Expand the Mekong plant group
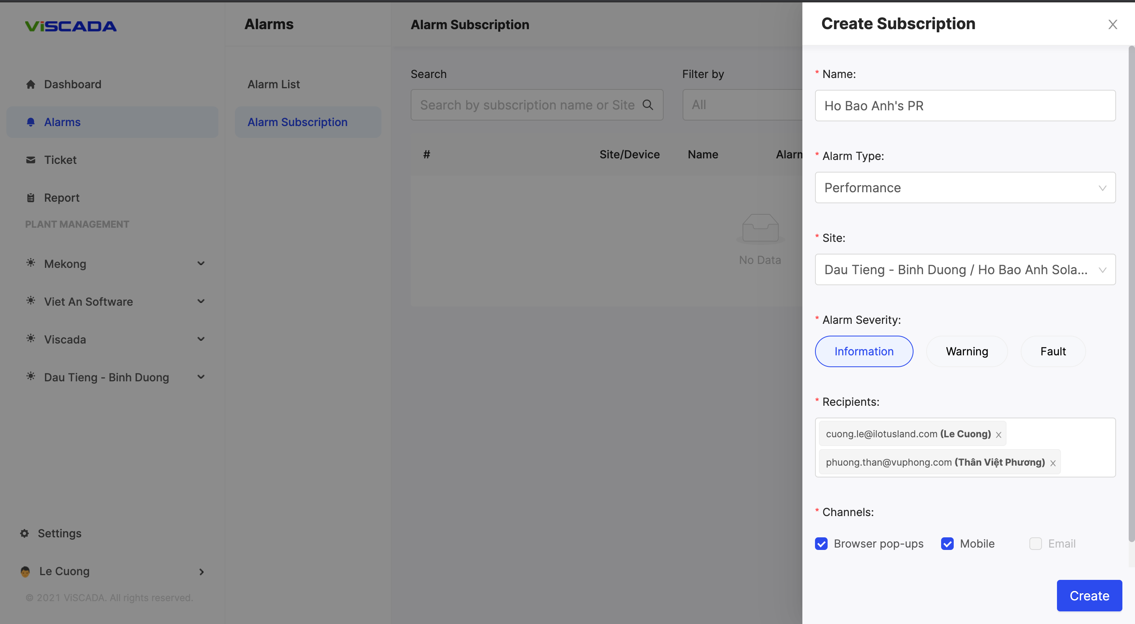1135x624 pixels. point(201,264)
